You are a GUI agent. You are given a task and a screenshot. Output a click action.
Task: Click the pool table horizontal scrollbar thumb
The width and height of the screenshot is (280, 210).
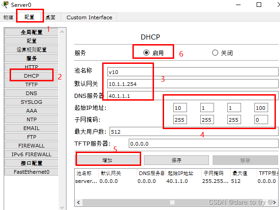click(172, 202)
